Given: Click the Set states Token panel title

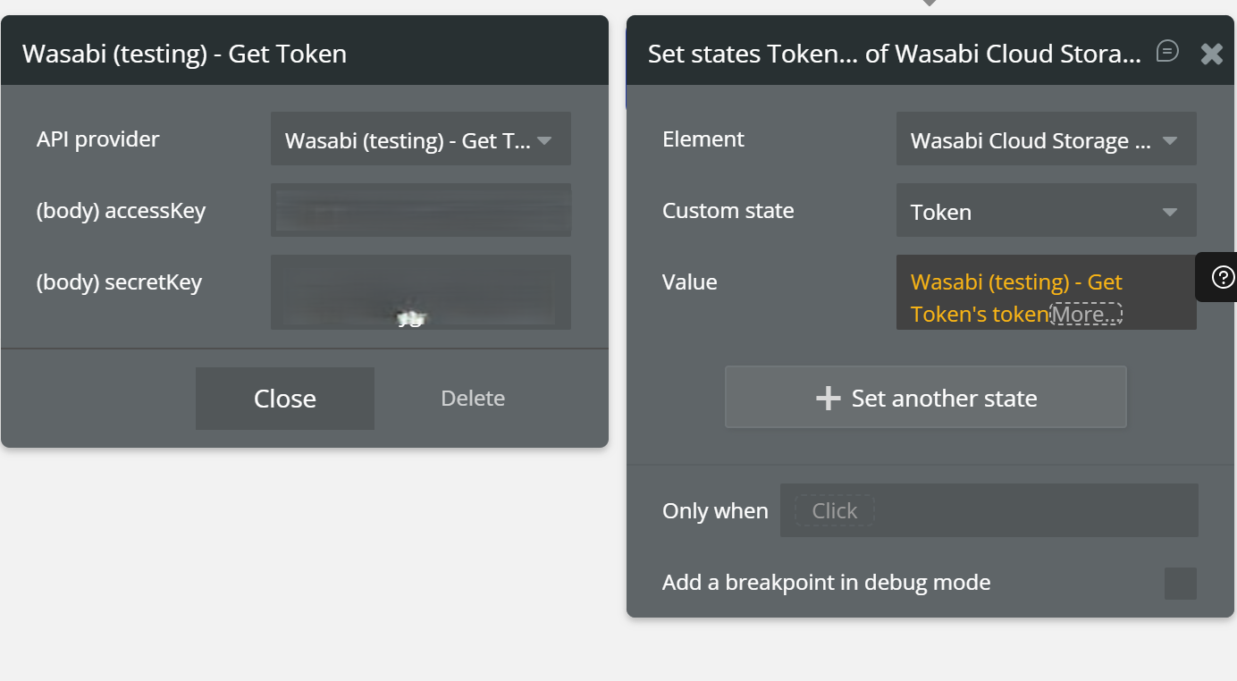Looking at the screenshot, I should (894, 54).
